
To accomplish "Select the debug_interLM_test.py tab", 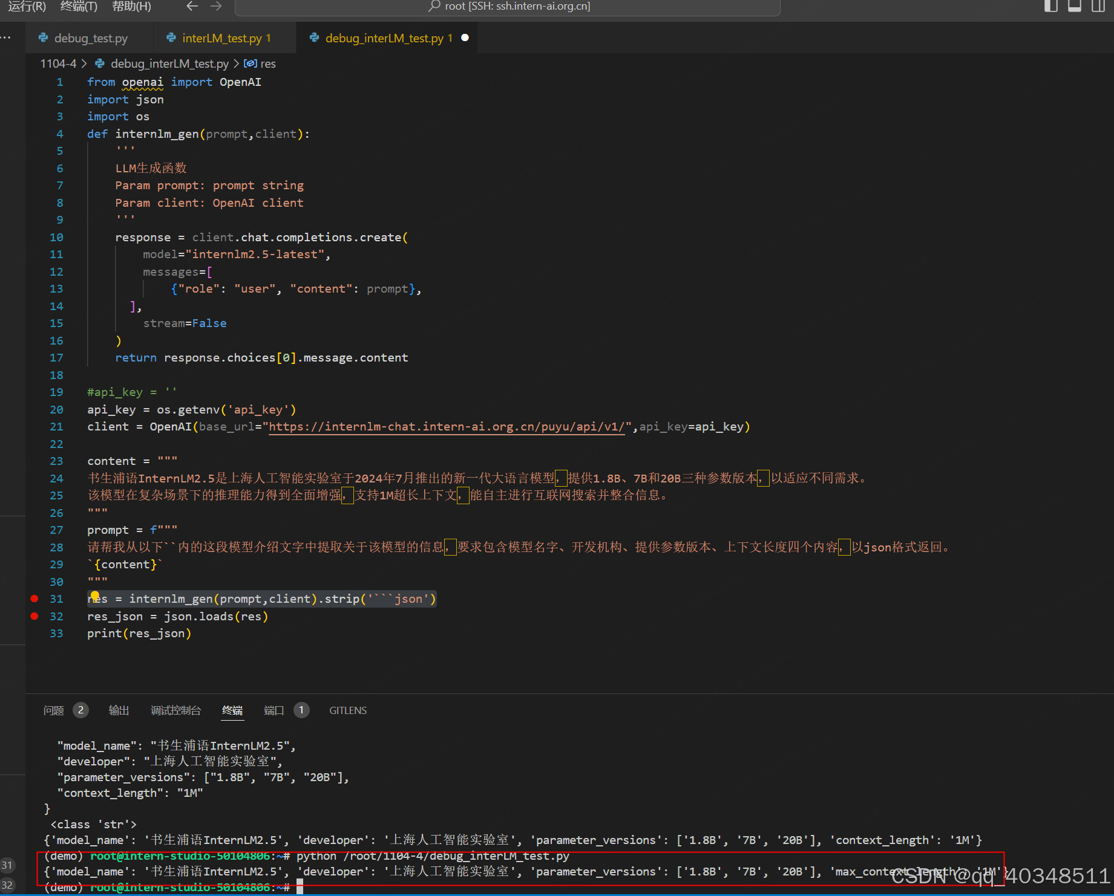I will (387, 38).
